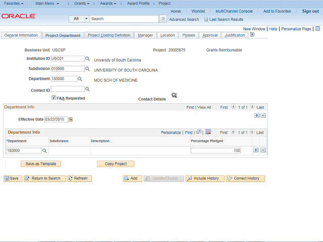The width and height of the screenshot is (323, 242).
Task: Open Institution ID lookup magnifier
Action: [x=87, y=59]
